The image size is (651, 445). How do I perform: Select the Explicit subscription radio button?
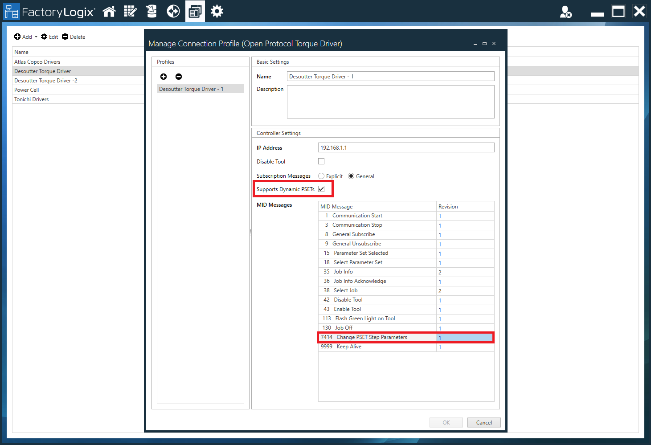pyautogui.click(x=321, y=176)
